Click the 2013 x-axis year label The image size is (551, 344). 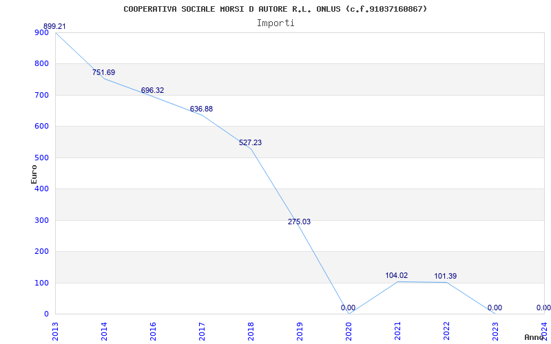click(55, 331)
